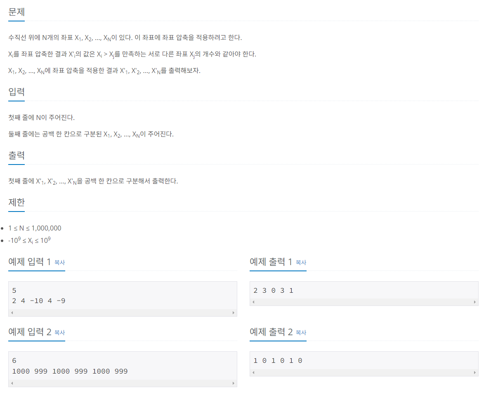Click left scroll arrow in example input 2 box

click(x=12, y=383)
